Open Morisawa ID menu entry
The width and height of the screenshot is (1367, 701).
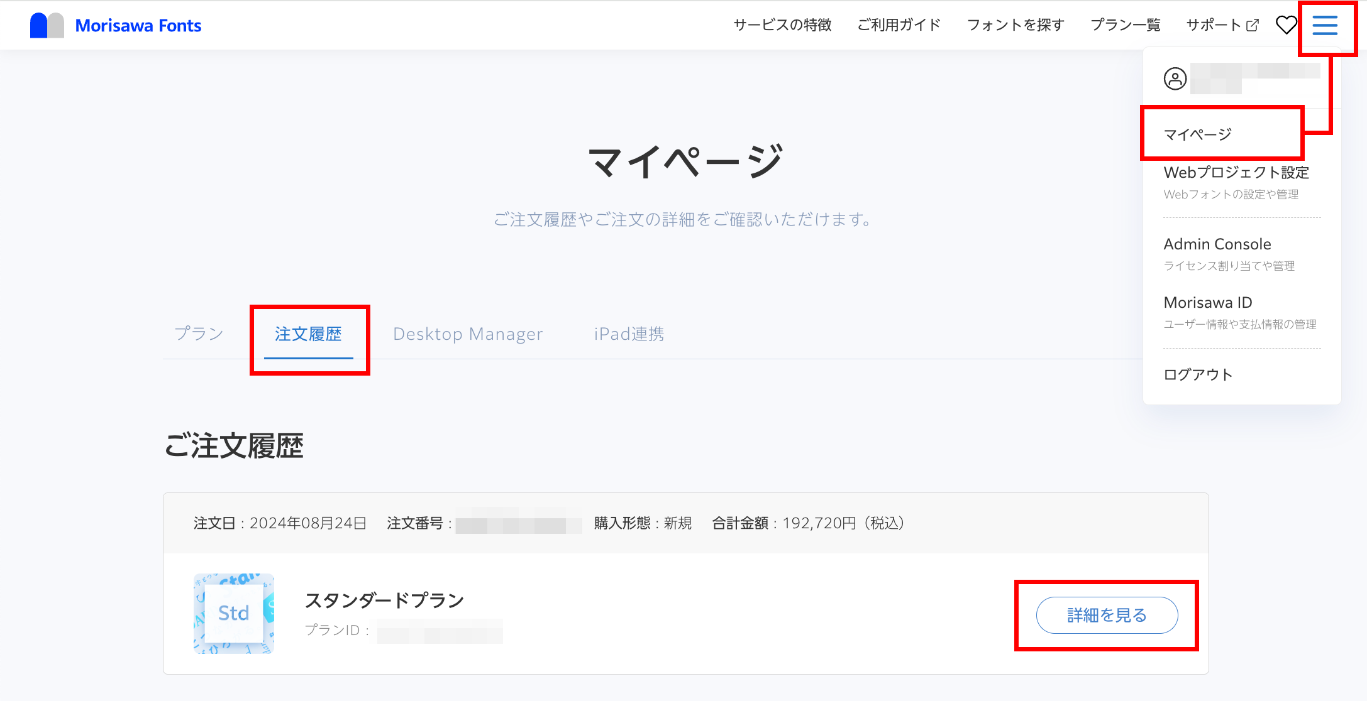click(1239, 312)
